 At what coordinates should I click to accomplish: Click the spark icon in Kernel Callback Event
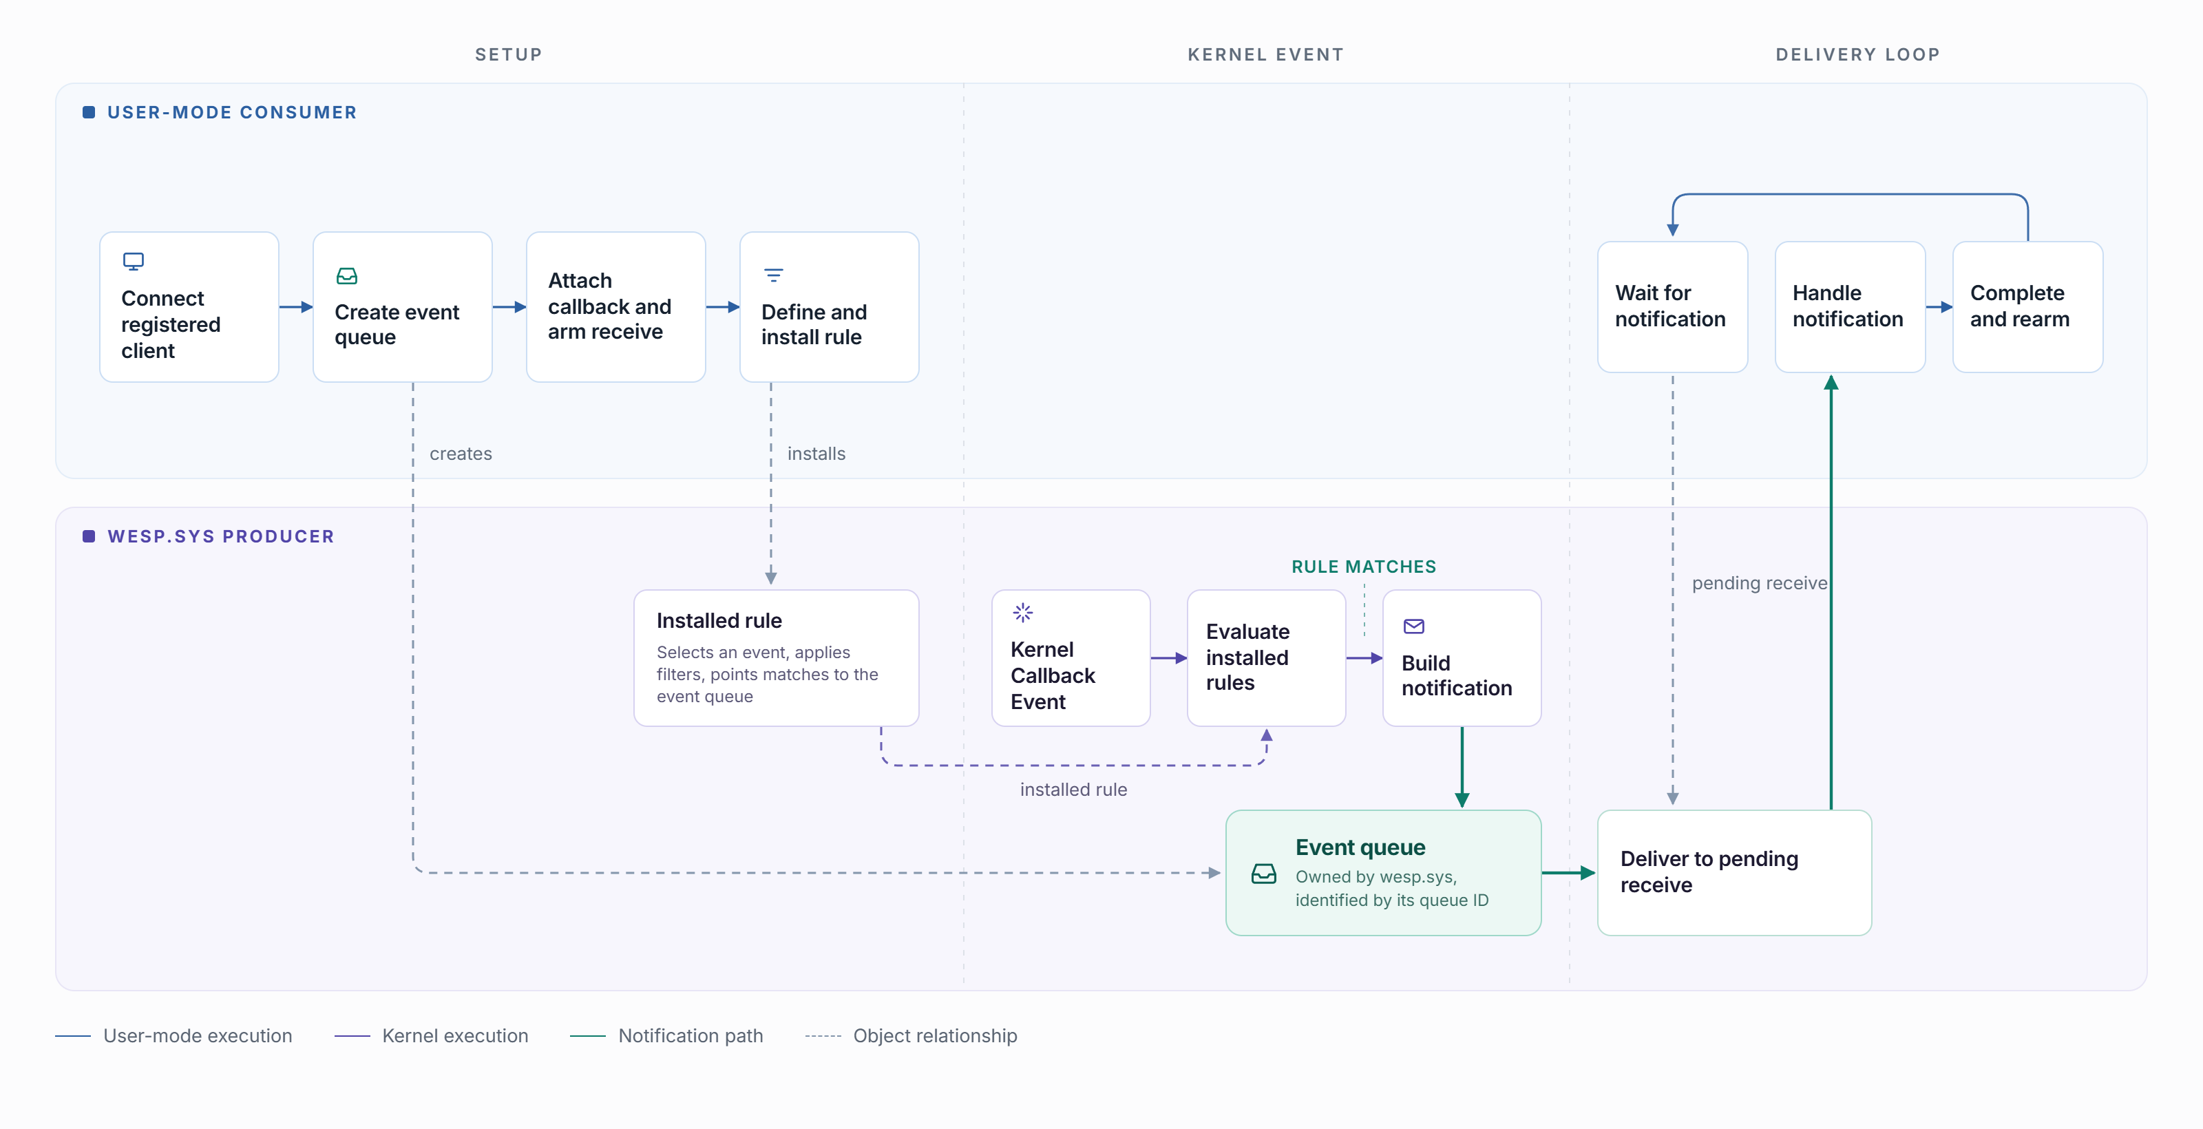(x=1023, y=613)
